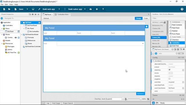This screenshot has height=105, width=186.
Task: Toggle the initialView checkbox
Action: (169, 70)
